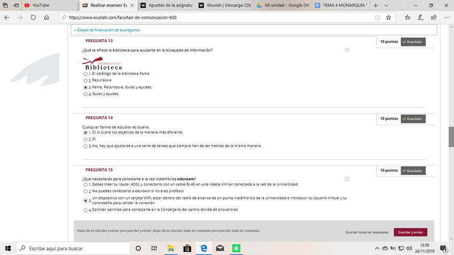Set these tabs aside icon
454x255 pixels.
click(16, 5)
